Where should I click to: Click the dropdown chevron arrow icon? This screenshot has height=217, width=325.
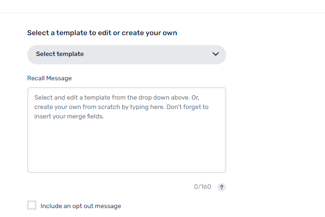[216, 54]
